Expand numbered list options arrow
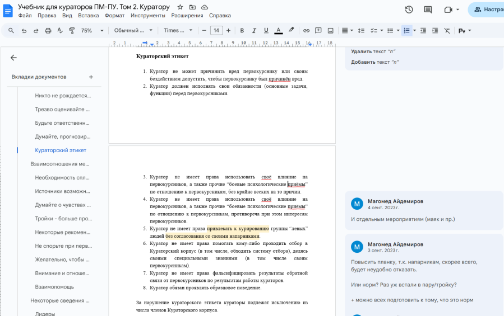This screenshot has width=504, height=316. point(414,30)
